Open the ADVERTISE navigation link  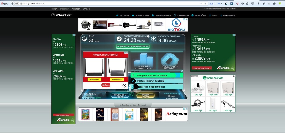coord(123,15)
